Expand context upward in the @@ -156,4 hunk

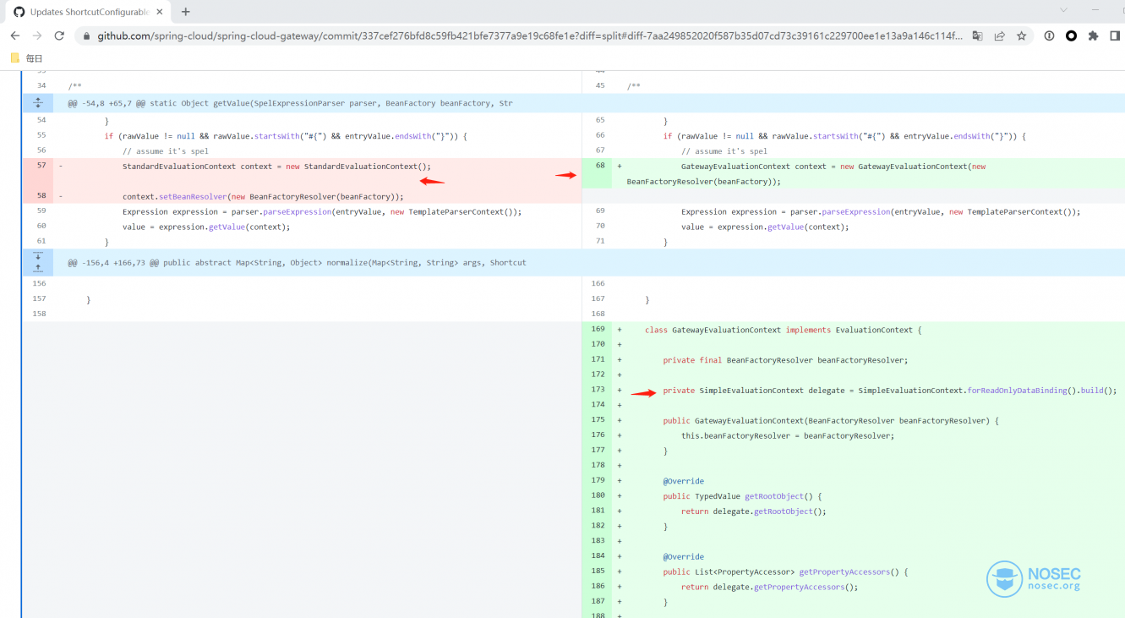click(38, 267)
